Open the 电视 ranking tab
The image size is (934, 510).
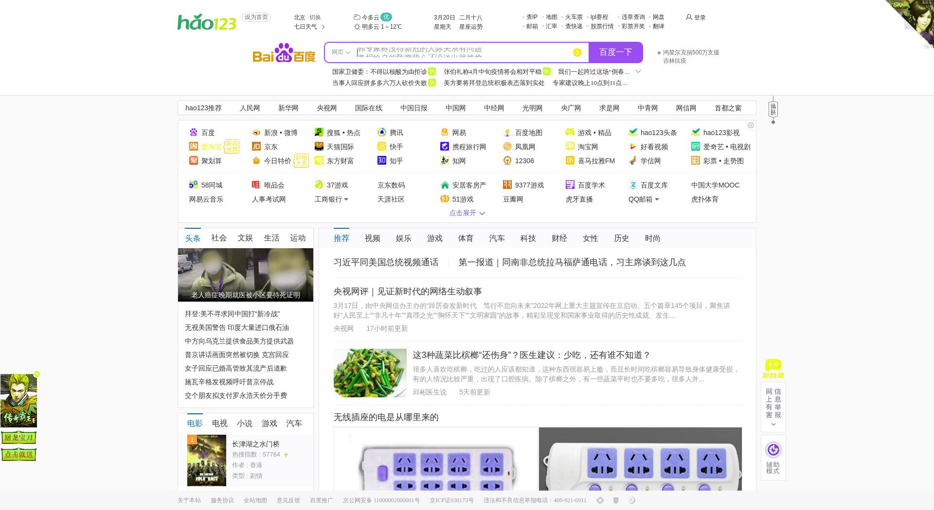click(x=220, y=423)
